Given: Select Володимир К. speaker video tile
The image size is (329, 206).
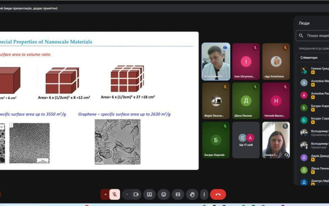Looking at the screenshot, I should click(x=216, y=61).
